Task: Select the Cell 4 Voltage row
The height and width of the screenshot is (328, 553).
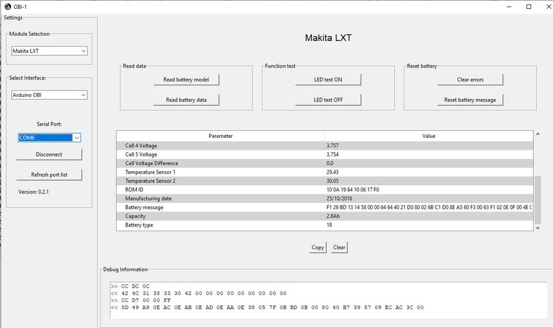Action: (324, 145)
